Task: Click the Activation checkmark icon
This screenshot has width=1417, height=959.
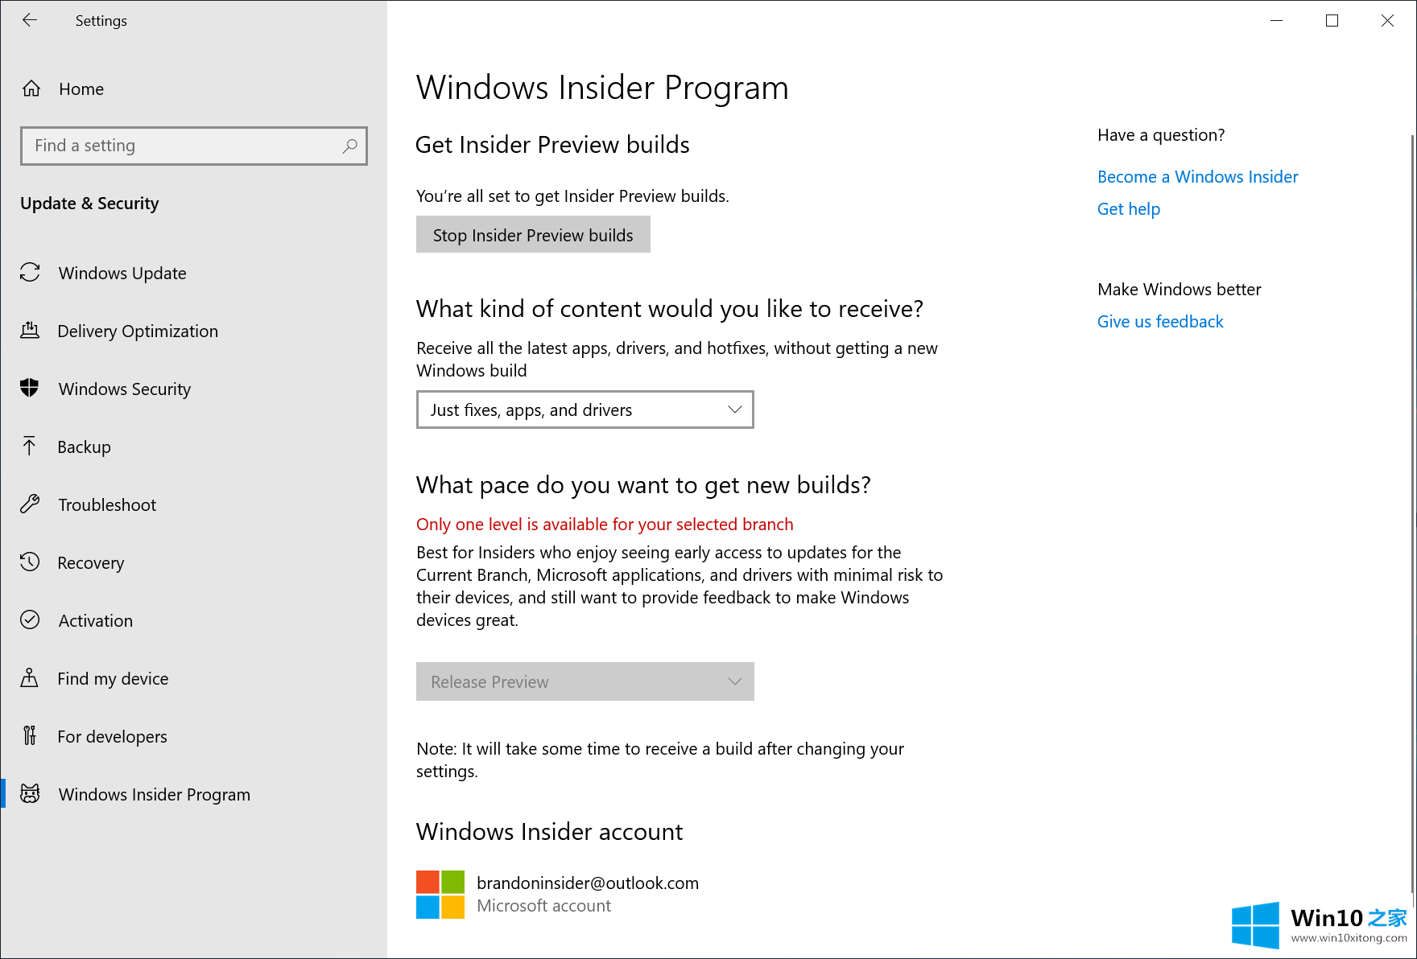Action: [30, 620]
